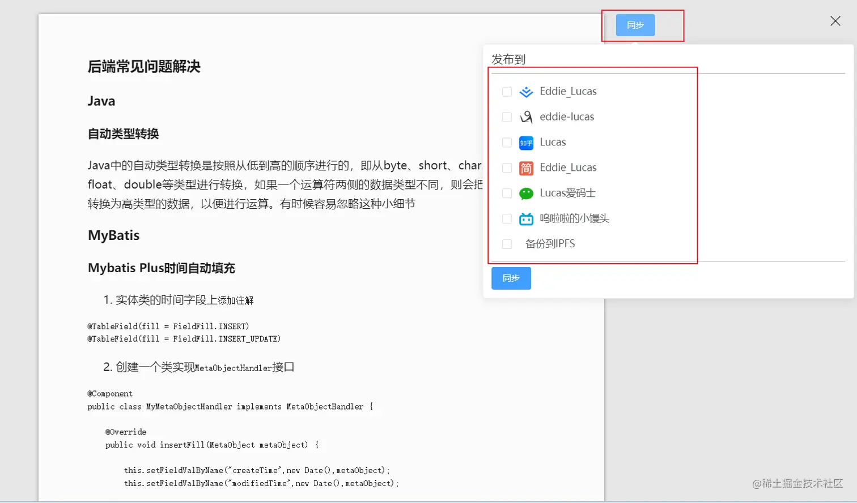
Task: Click the modifiedTime setFieldValByName line
Action: point(261,484)
